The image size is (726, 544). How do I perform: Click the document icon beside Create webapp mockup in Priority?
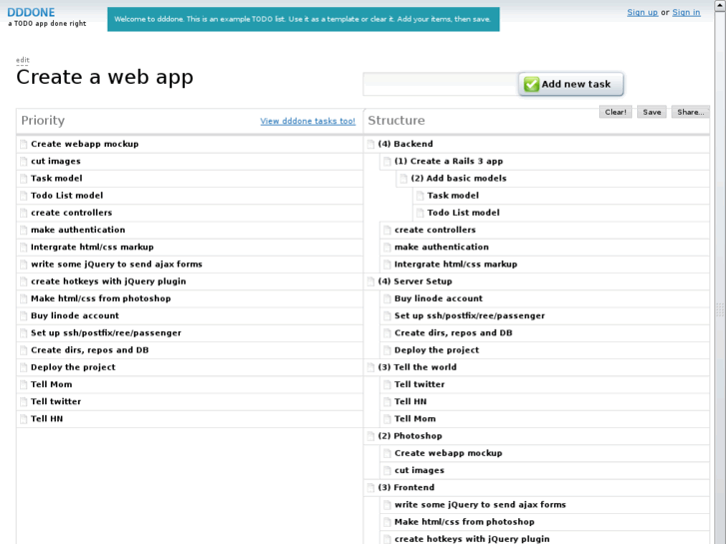pos(24,144)
